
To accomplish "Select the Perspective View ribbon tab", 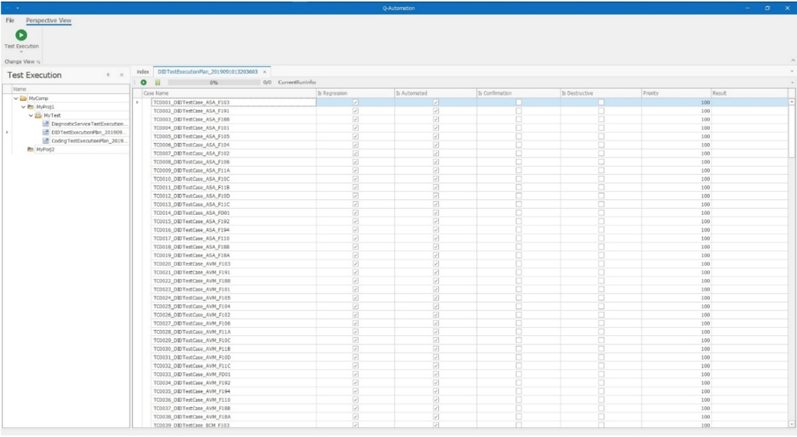I will [49, 21].
